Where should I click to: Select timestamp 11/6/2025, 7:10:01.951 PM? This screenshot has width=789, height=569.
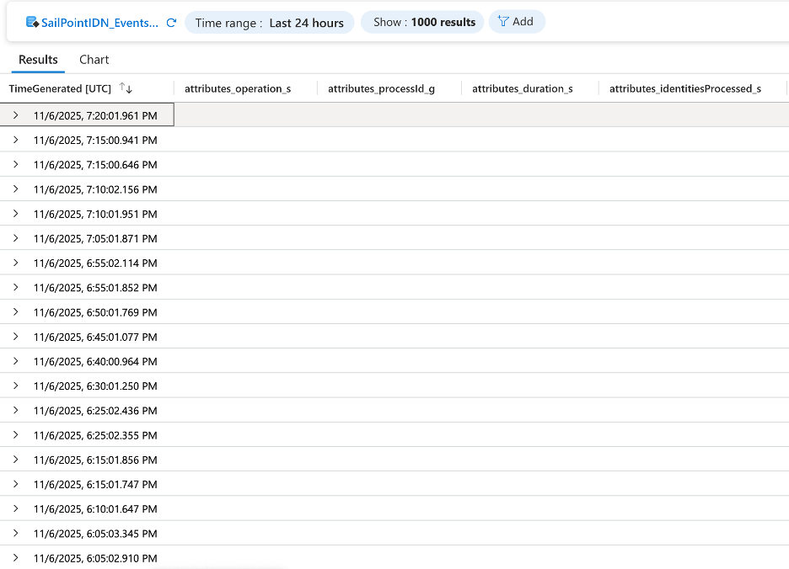(95, 214)
